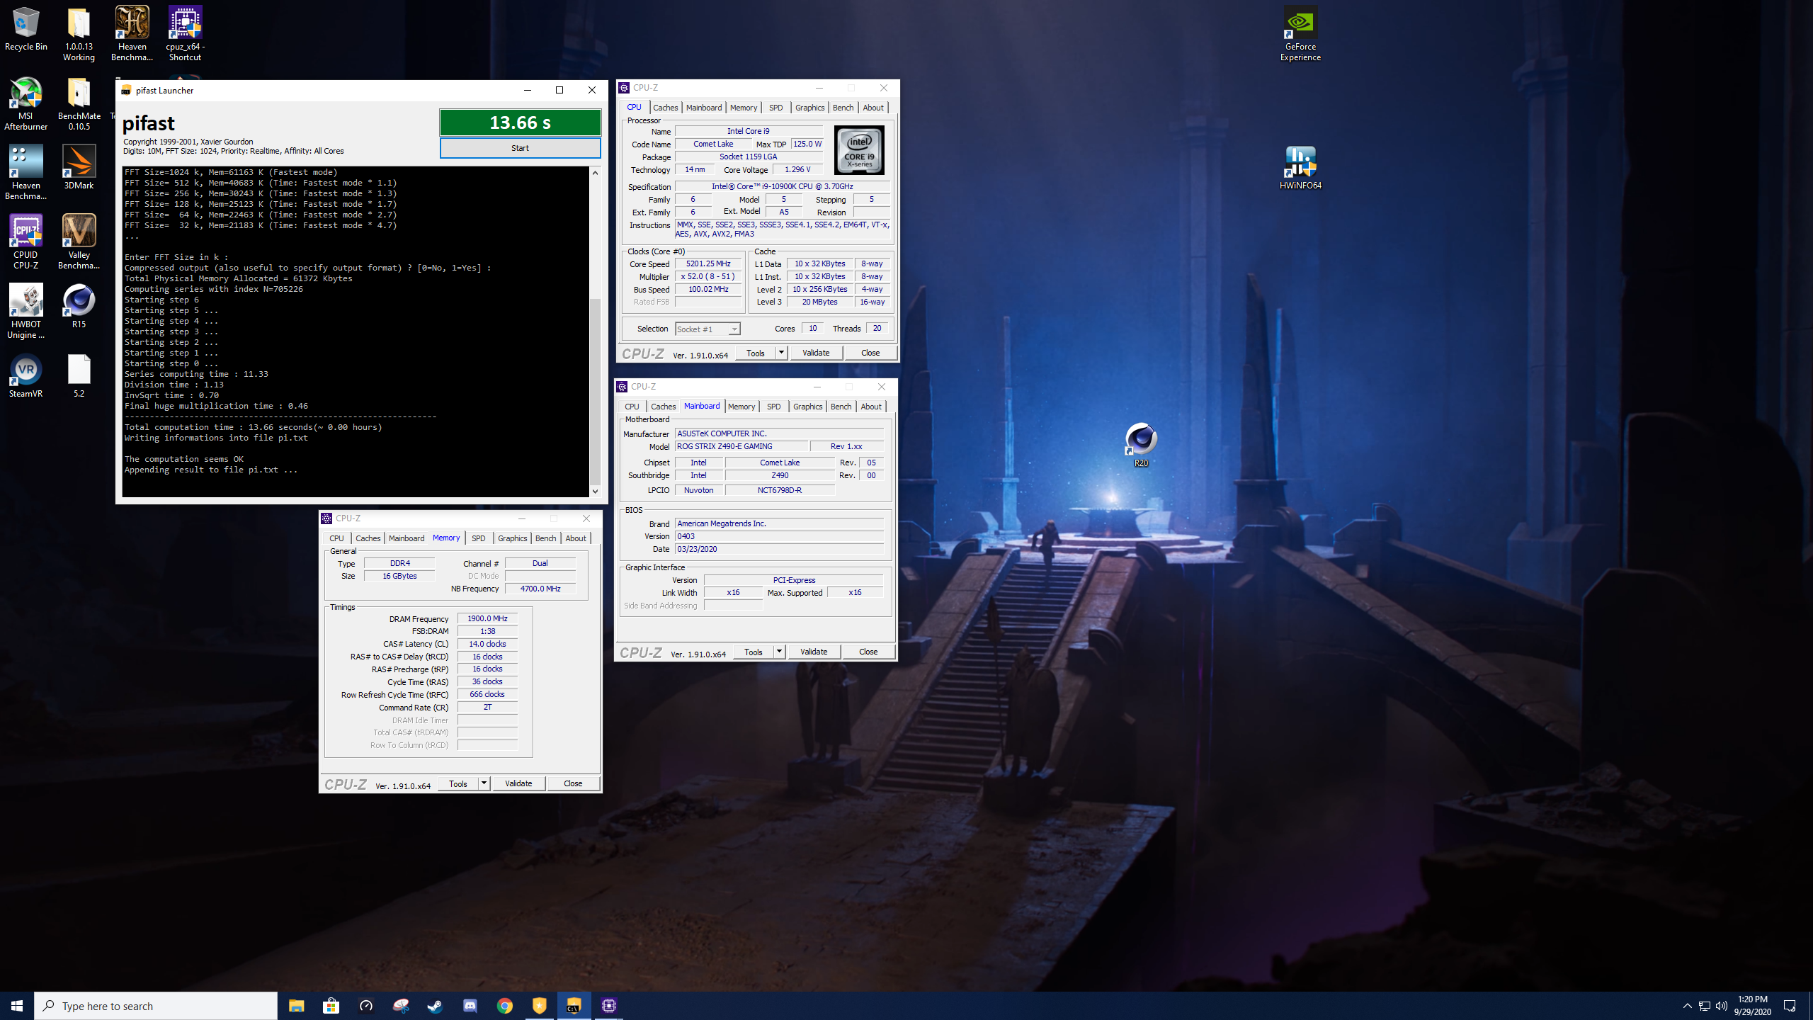Open the CPUID CPU-Z desktop shortcut
The height and width of the screenshot is (1020, 1813).
(25, 242)
